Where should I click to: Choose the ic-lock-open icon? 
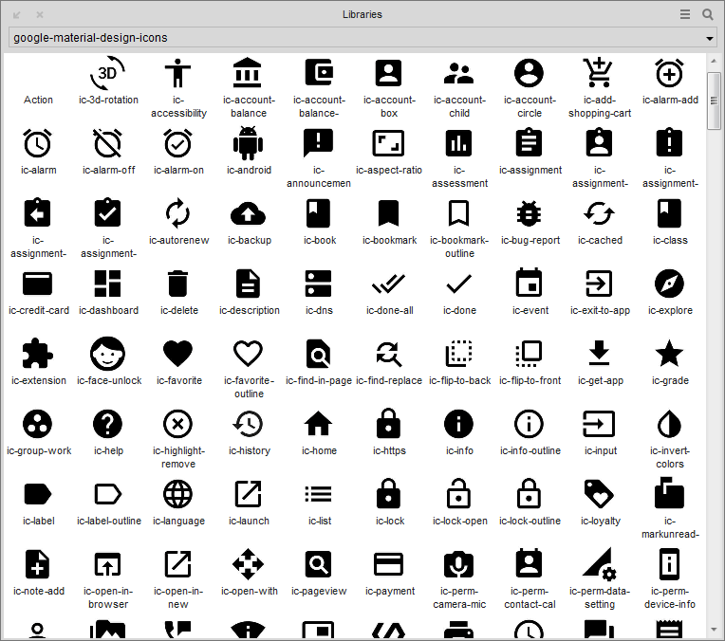[458, 493]
